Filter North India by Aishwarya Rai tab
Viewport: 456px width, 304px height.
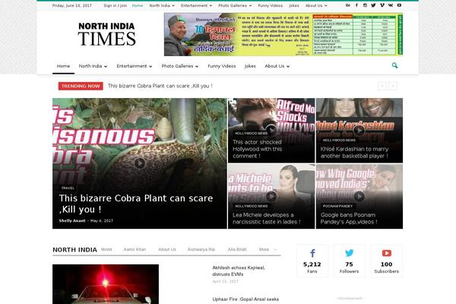(x=201, y=249)
